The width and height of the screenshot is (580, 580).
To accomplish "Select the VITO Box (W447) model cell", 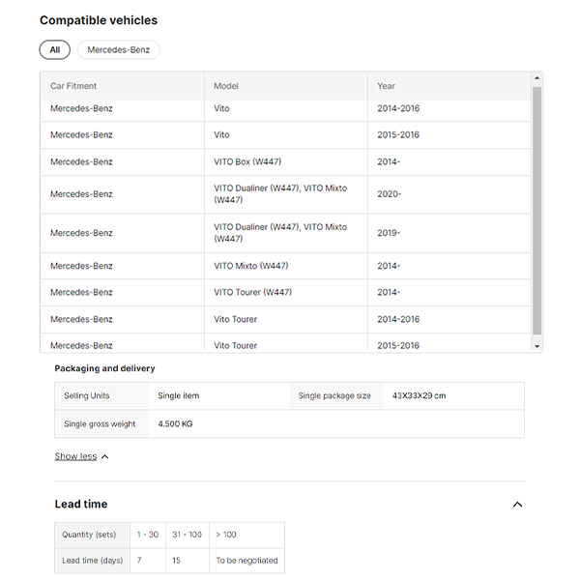I will [x=247, y=161].
